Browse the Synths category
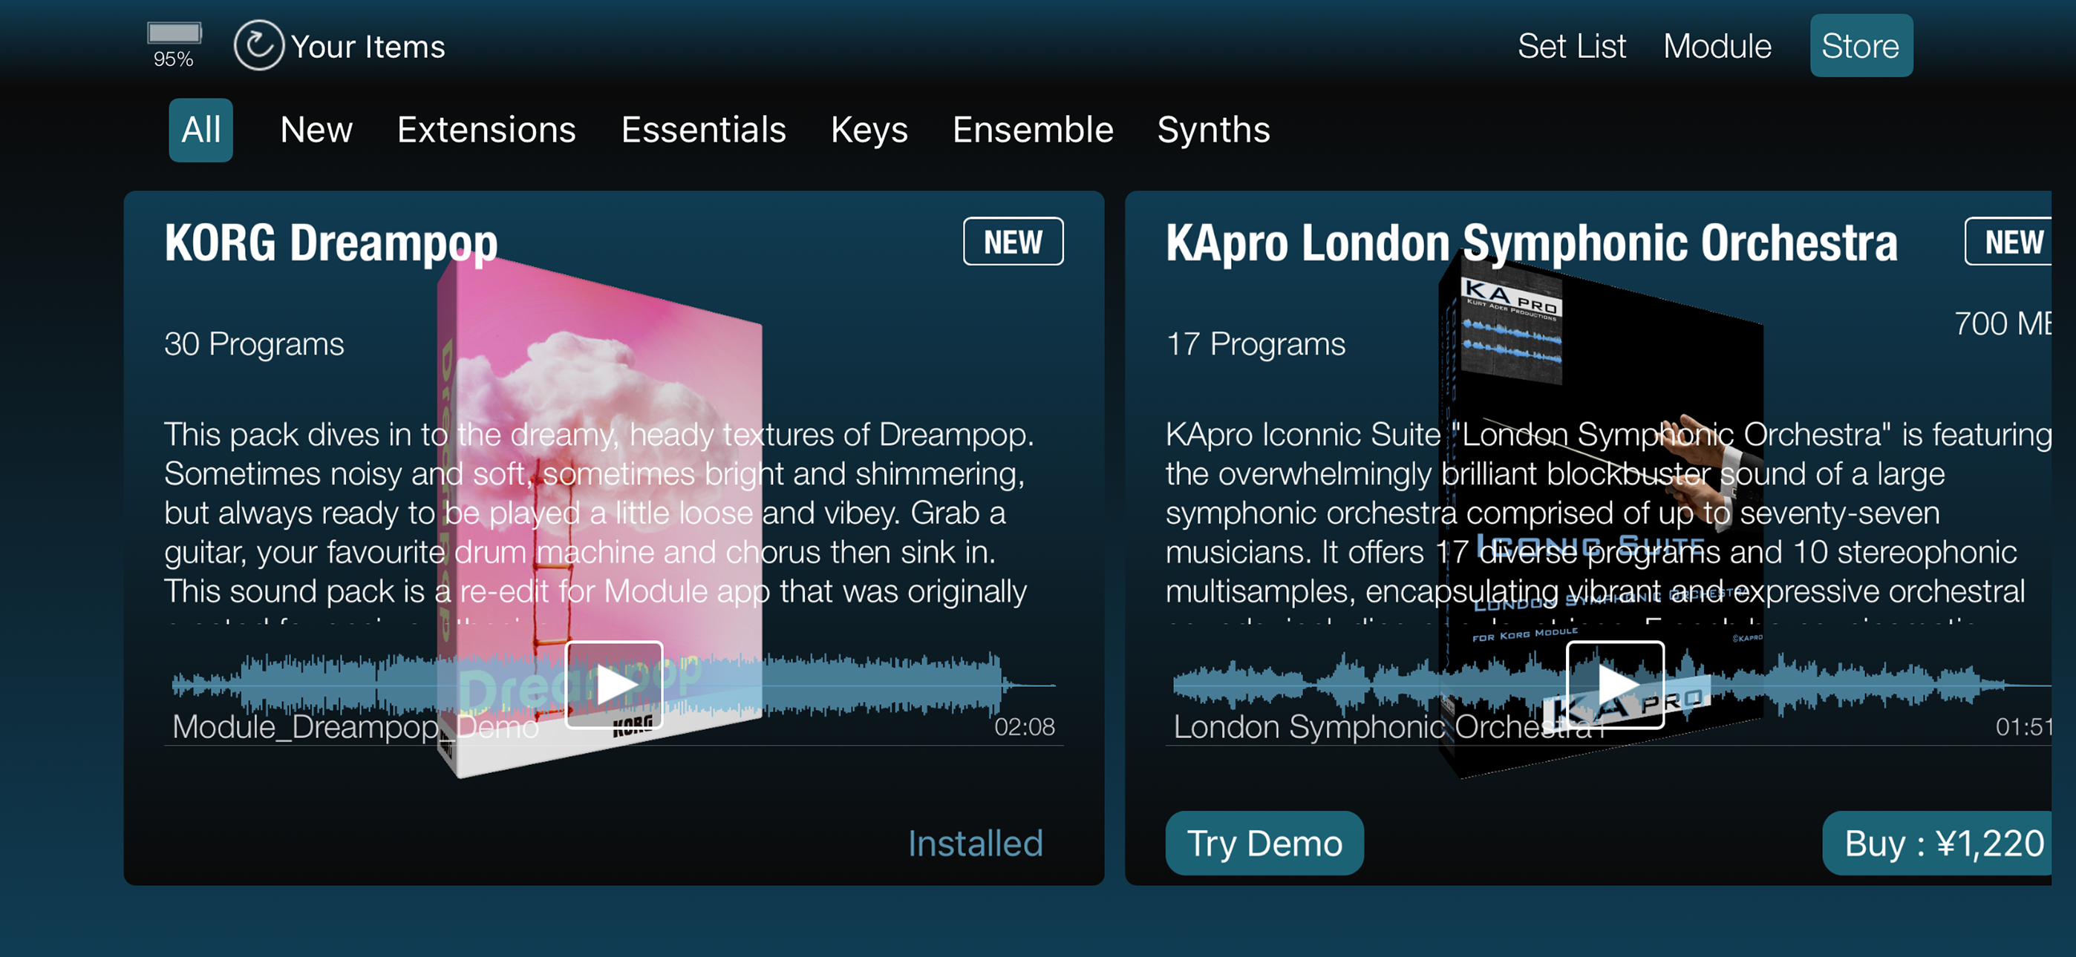 [x=1213, y=131]
